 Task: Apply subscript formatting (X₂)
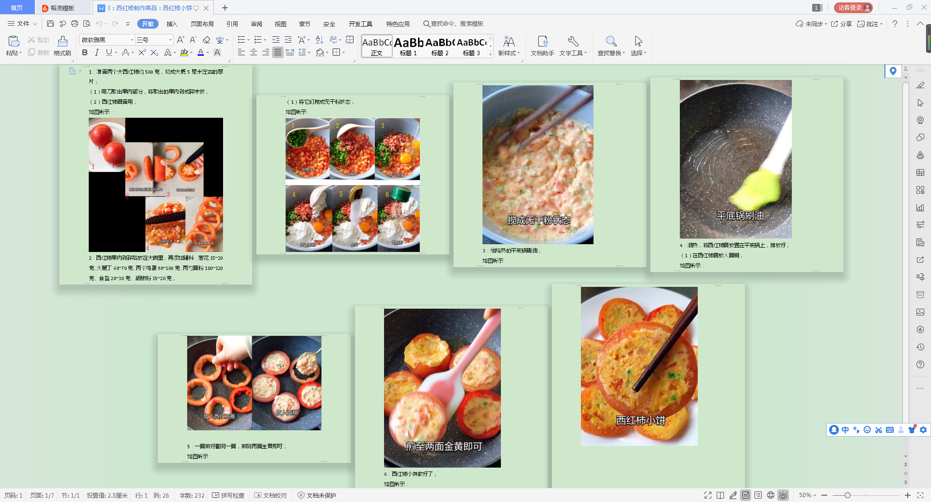pyautogui.click(x=154, y=52)
